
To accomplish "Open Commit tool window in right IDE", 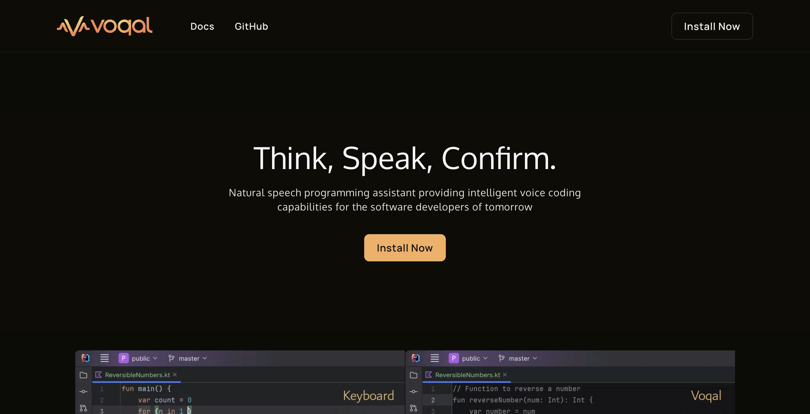I will click(414, 392).
